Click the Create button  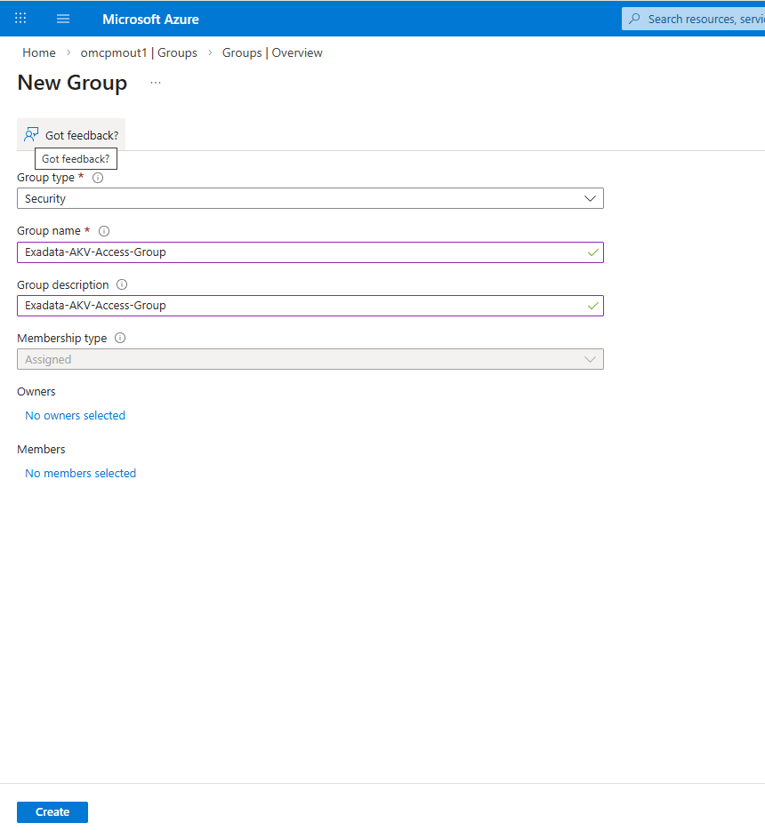52,811
